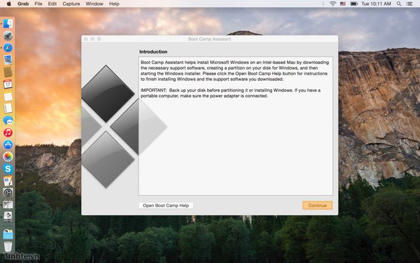The width and height of the screenshot is (420, 263).
Task: Open the Trash in the dock
Action: click(8, 246)
